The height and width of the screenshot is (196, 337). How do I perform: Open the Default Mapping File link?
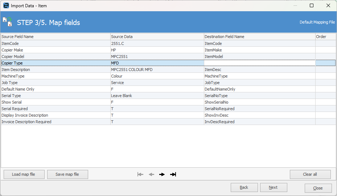point(317,22)
